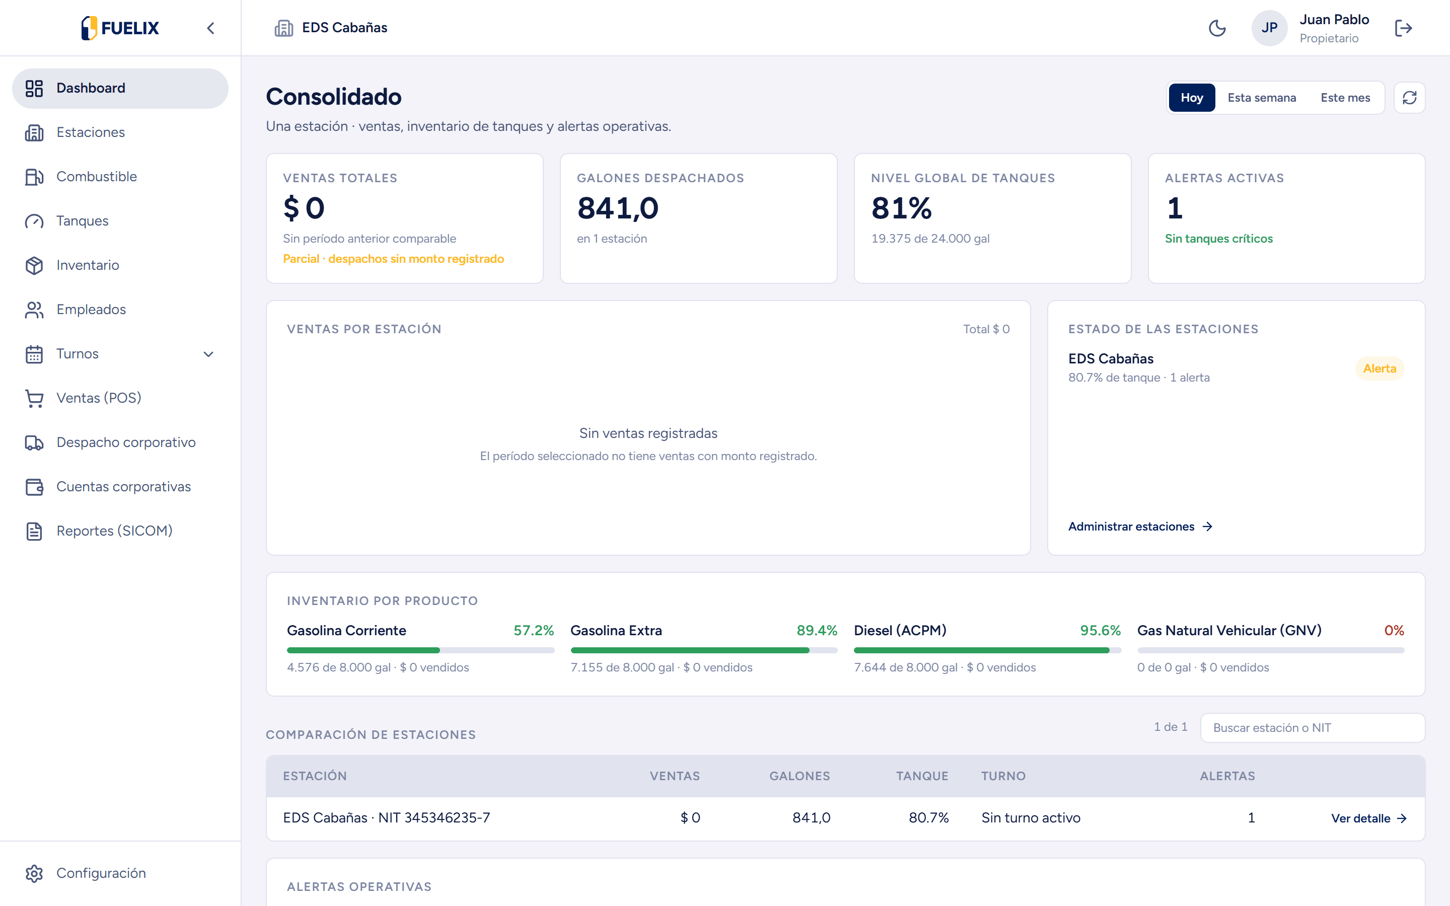Open the Estaciones menu label
This screenshot has width=1450, height=906.
point(91,132)
